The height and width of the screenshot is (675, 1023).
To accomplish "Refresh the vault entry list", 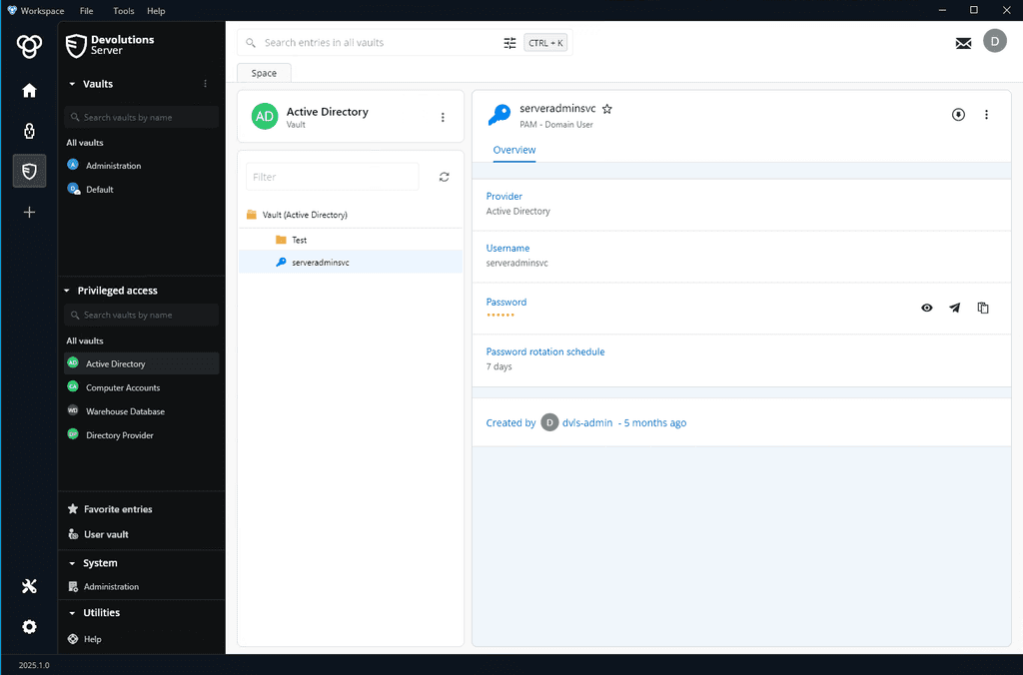I will 444,177.
